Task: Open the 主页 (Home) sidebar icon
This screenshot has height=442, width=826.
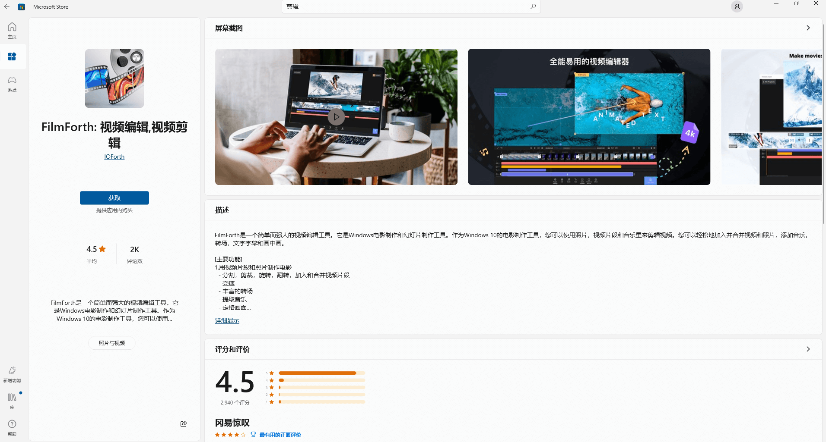Action: coord(12,30)
